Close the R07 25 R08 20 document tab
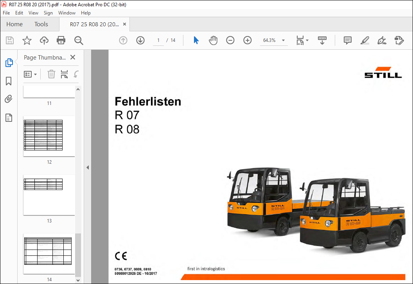This screenshot has width=413, height=284. (125, 24)
